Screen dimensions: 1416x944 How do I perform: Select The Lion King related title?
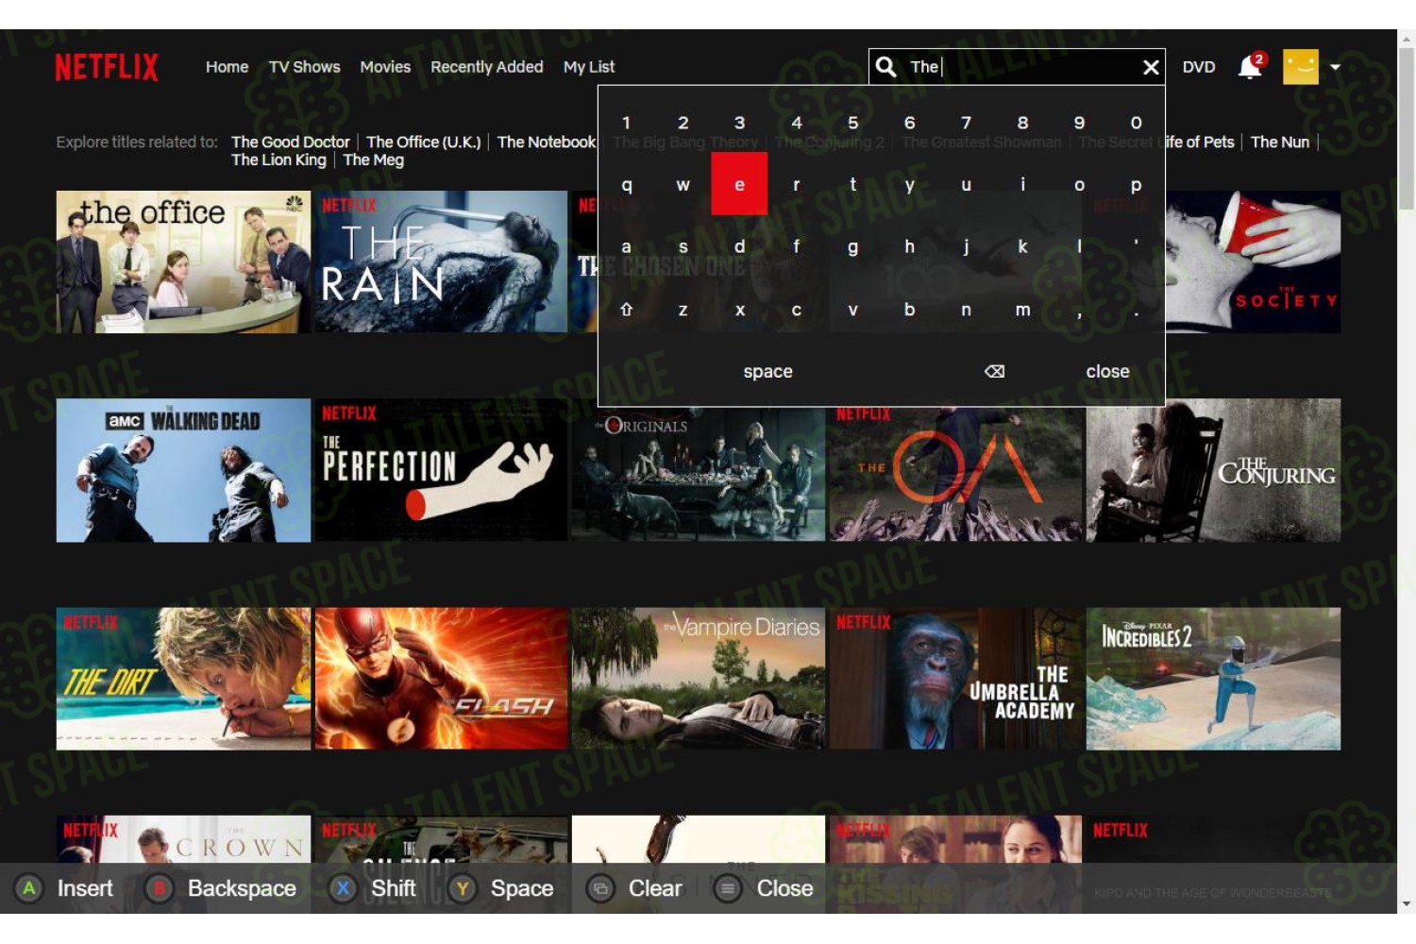(278, 160)
